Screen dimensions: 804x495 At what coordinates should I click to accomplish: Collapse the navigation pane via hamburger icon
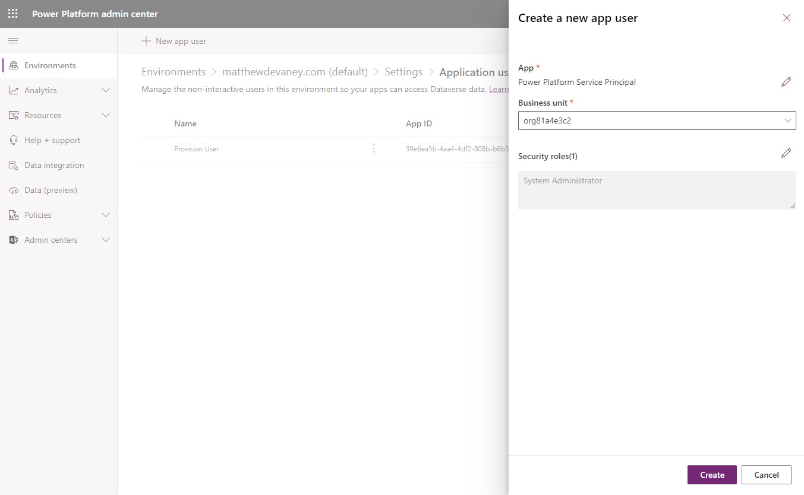point(13,40)
